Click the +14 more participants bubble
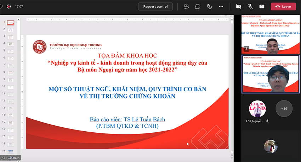The image size is (301, 162). 284,108
